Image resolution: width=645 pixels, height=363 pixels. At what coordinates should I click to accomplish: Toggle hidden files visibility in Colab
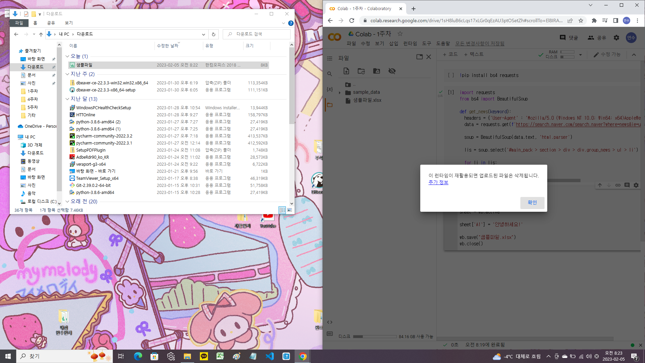[x=392, y=71]
